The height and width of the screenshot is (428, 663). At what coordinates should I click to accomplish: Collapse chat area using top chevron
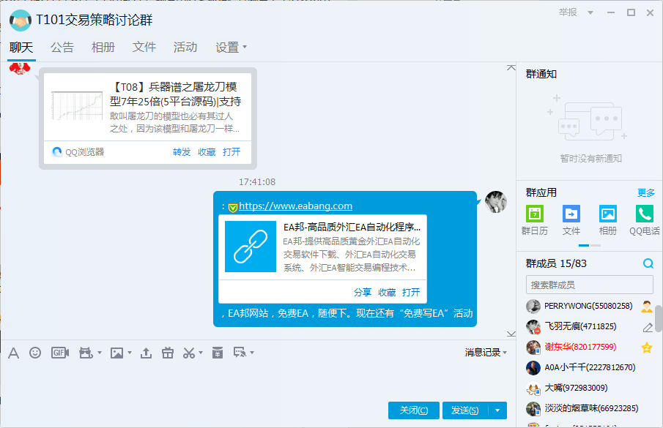pos(511,68)
